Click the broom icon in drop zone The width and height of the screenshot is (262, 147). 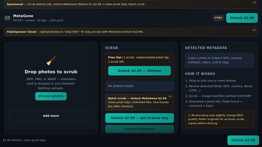point(51,61)
